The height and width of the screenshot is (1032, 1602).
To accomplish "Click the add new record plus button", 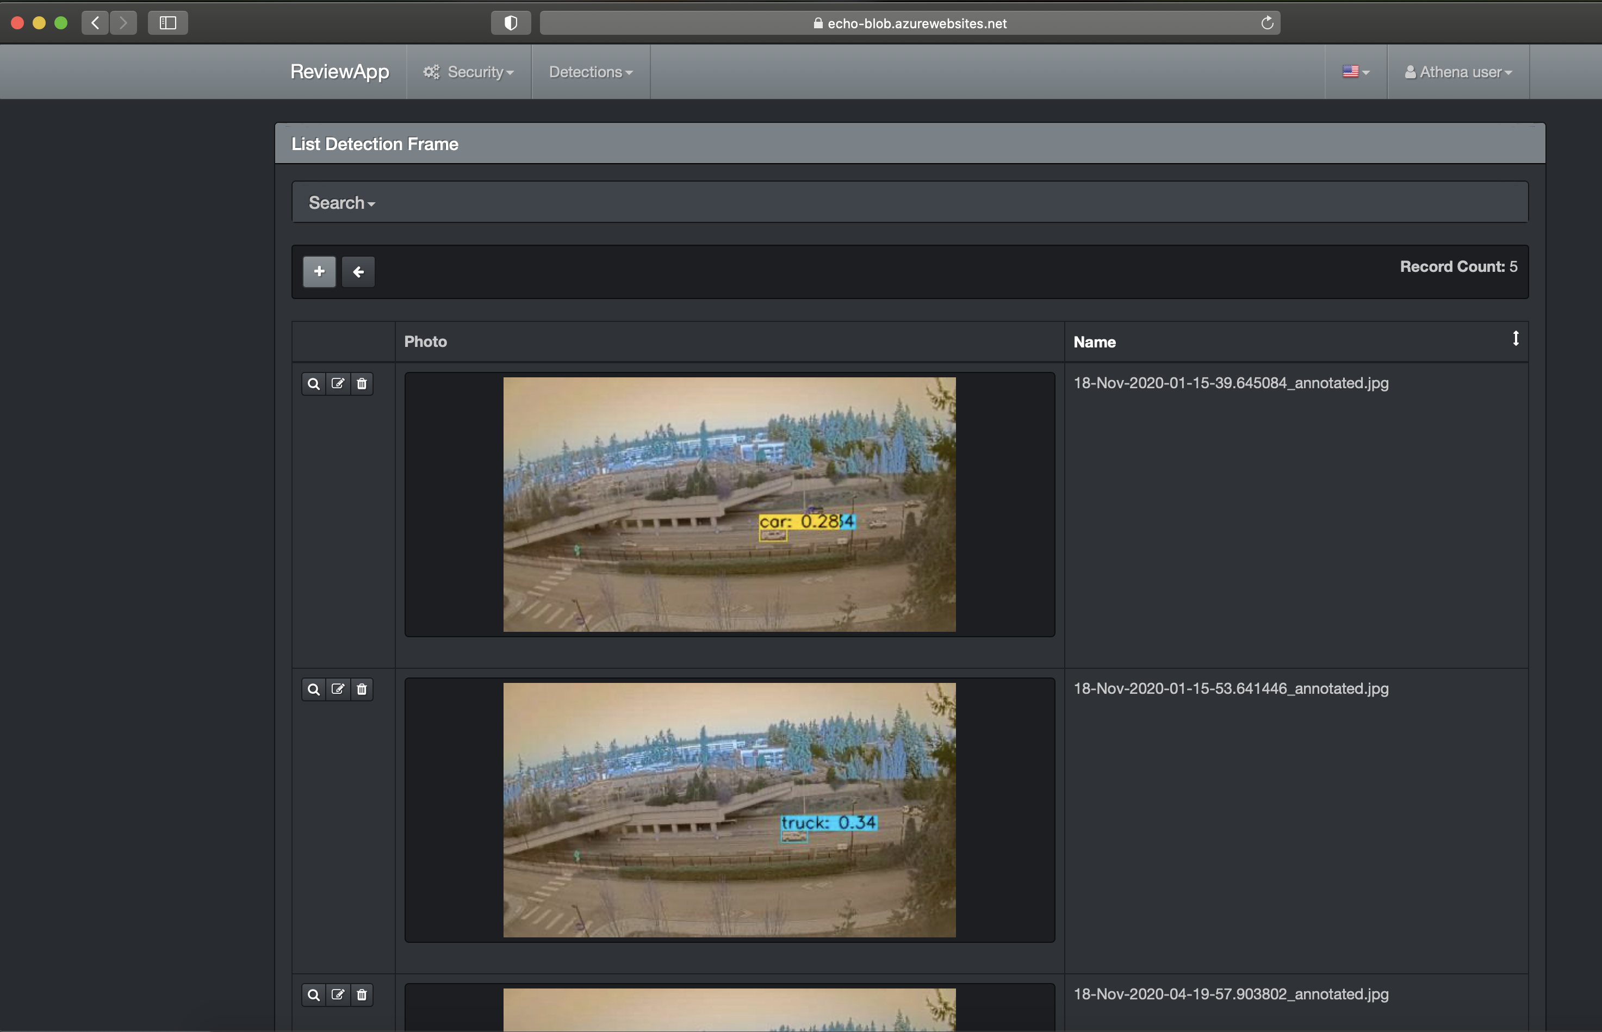I will [319, 271].
